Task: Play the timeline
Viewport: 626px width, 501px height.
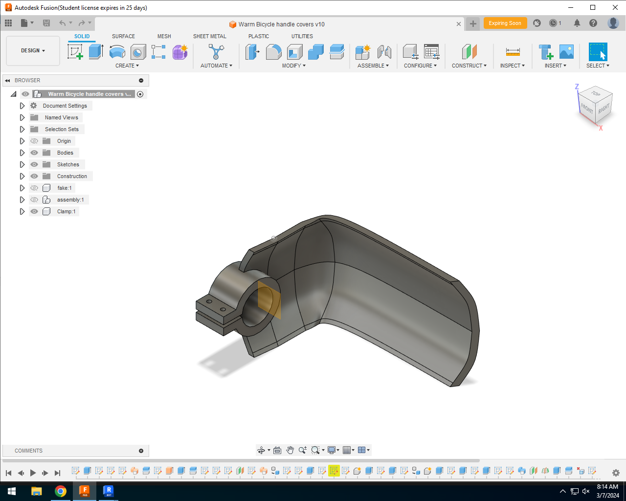Action: (33, 473)
